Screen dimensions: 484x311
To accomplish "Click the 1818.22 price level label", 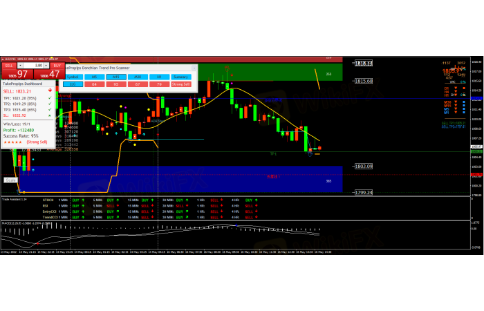I will click(364, 63).
